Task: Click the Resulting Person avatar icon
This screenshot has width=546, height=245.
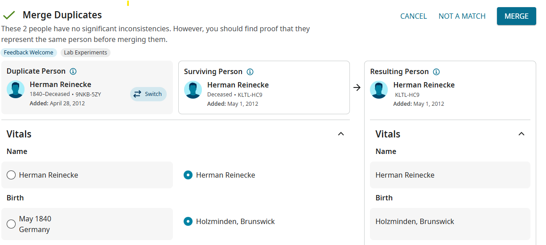Action: pos(379,90)
